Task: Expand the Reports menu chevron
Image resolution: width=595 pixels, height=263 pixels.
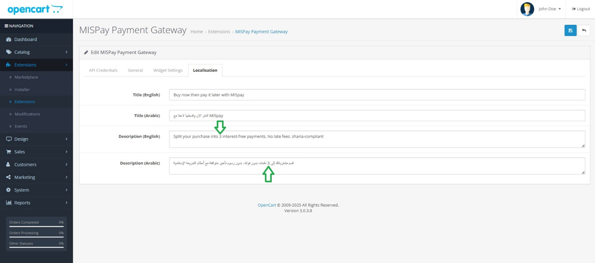Action: point(67,203)
